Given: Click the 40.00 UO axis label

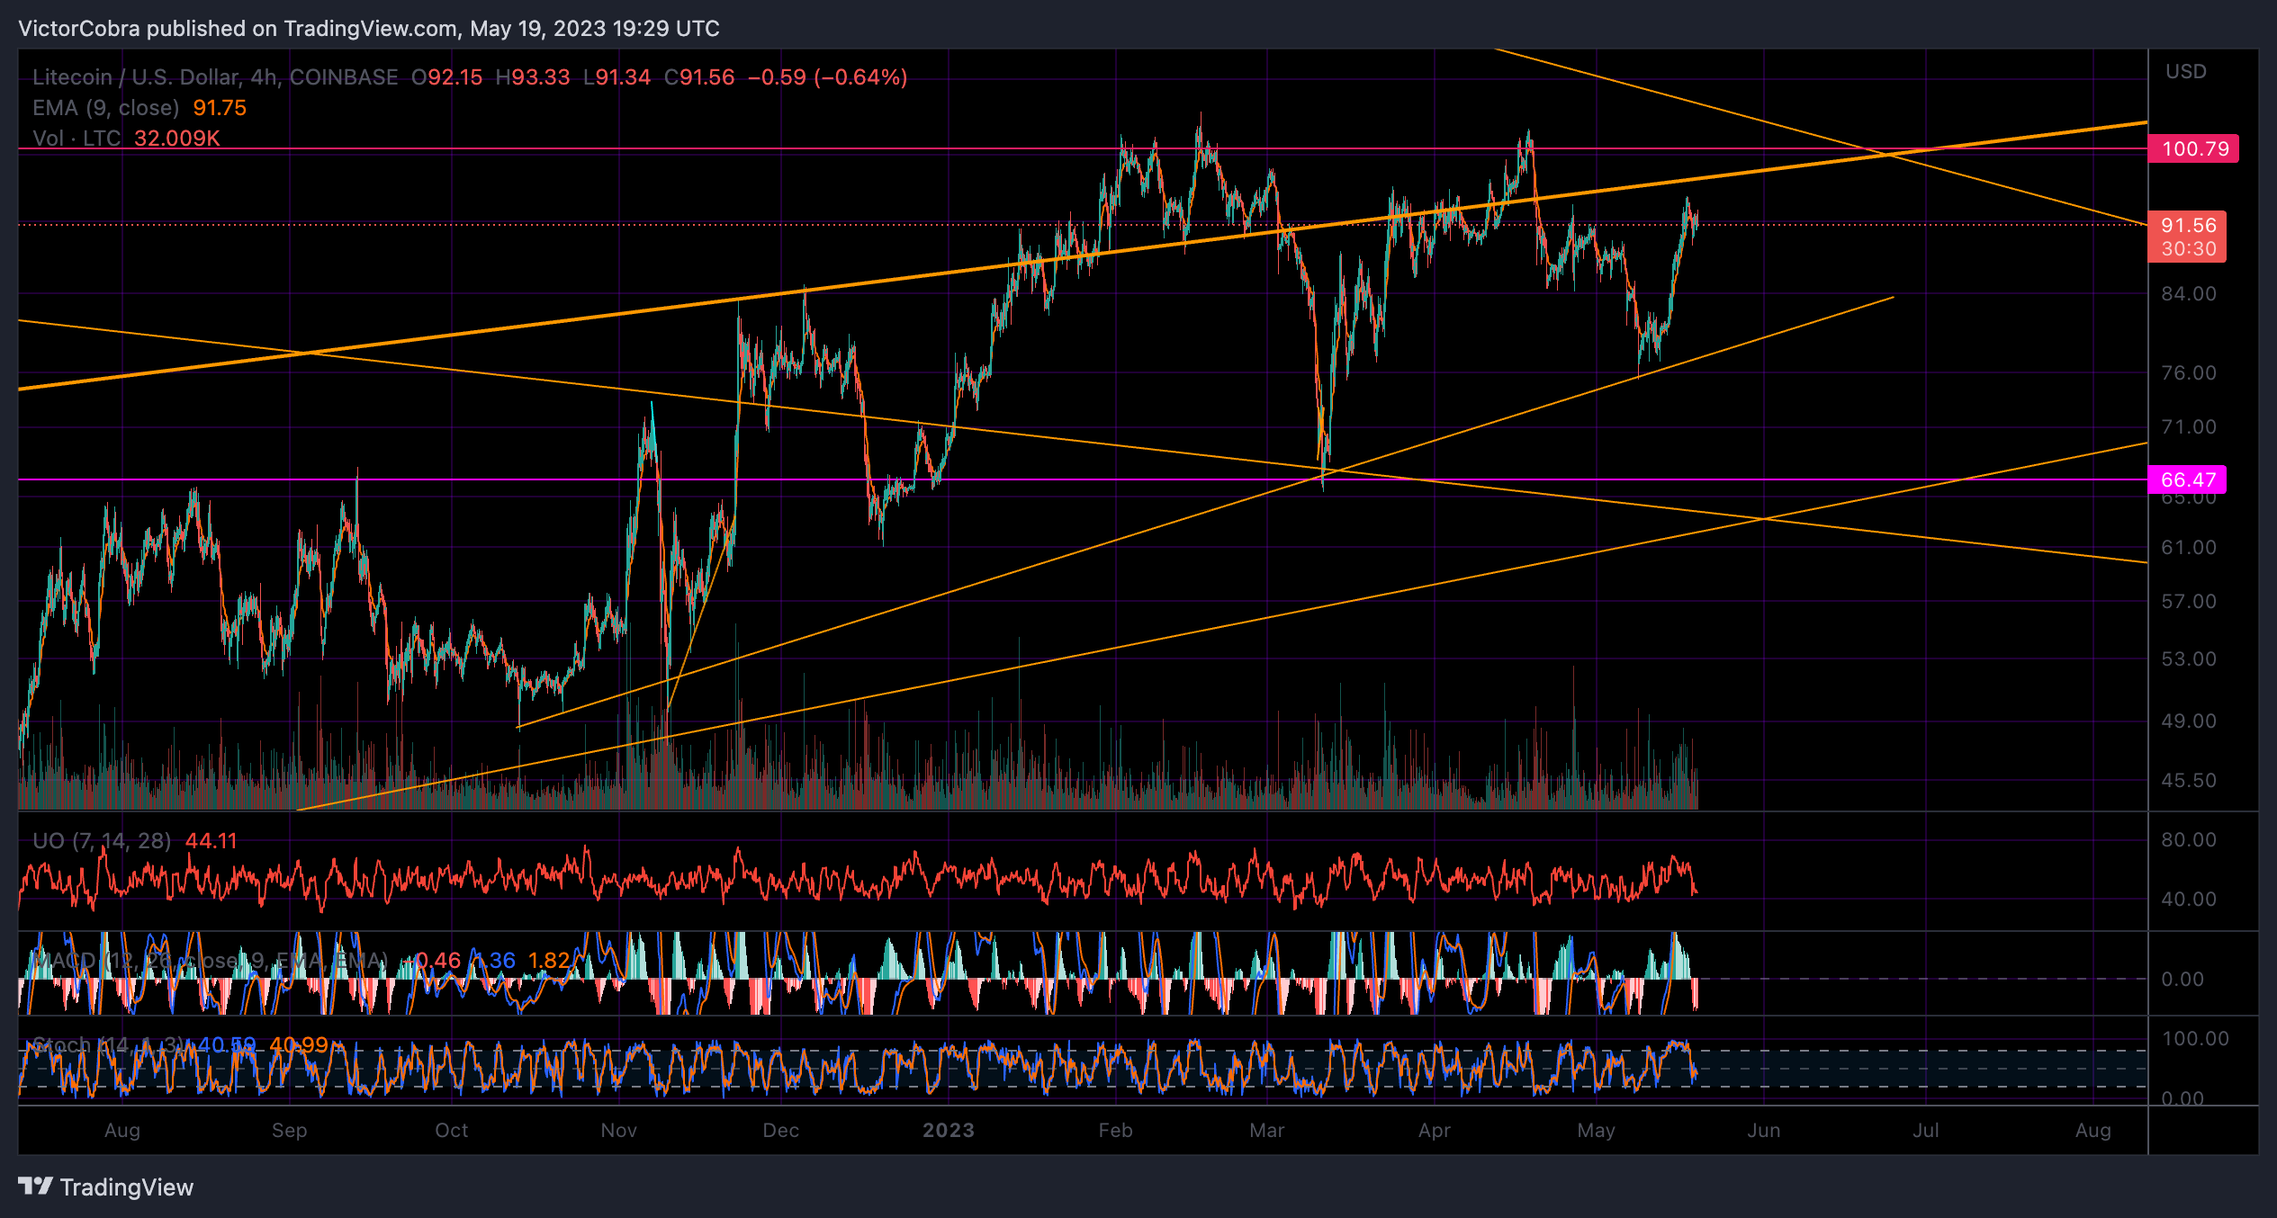Looking at the screenshot, I should click(x=2189, y=900).
